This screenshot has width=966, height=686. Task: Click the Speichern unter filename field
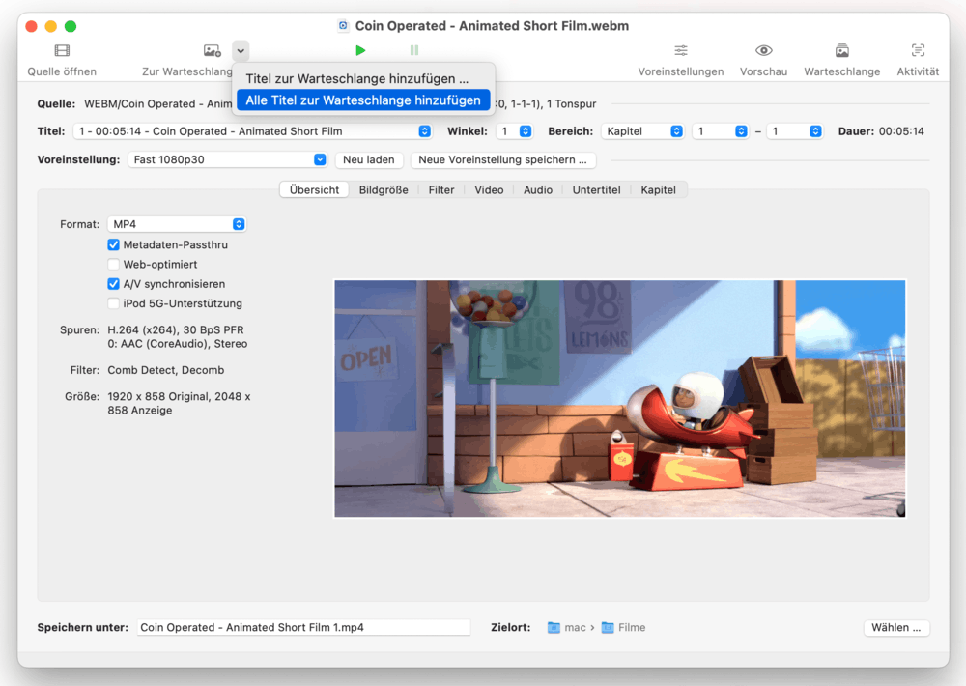coord(302,628)
